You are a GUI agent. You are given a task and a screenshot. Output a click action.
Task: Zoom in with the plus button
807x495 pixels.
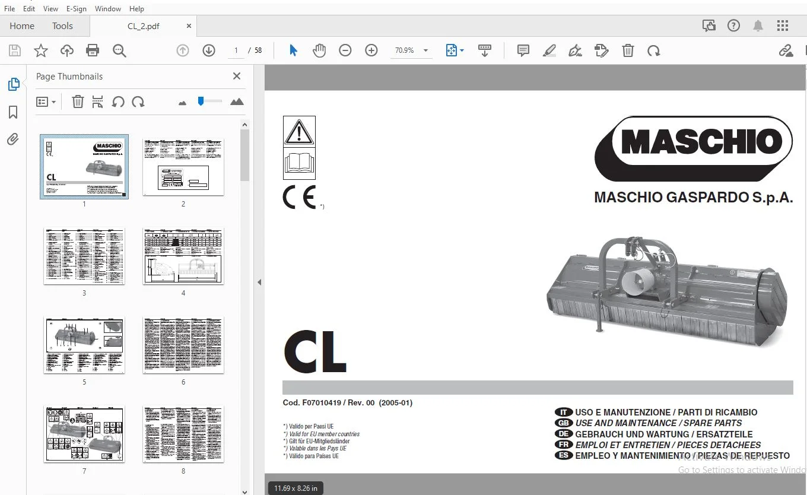click(x=371, y=51)
